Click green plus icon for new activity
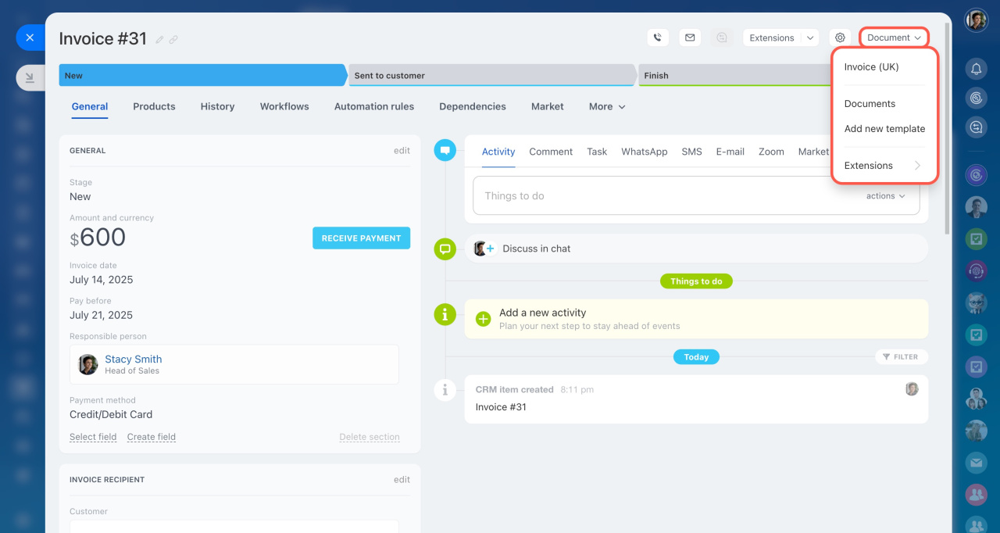 pyautogui.click(x=483, y=319)
